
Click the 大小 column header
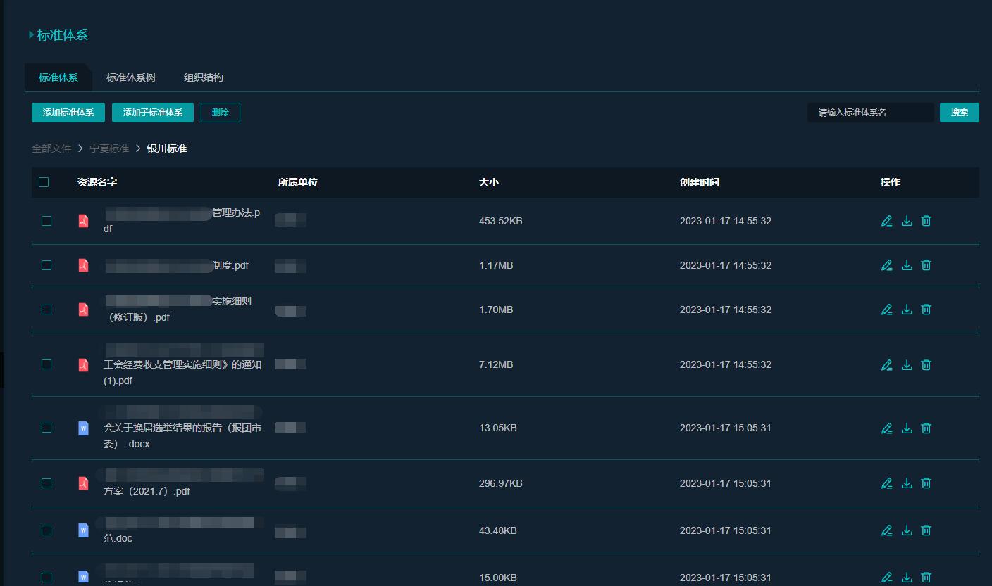[489, 182]
